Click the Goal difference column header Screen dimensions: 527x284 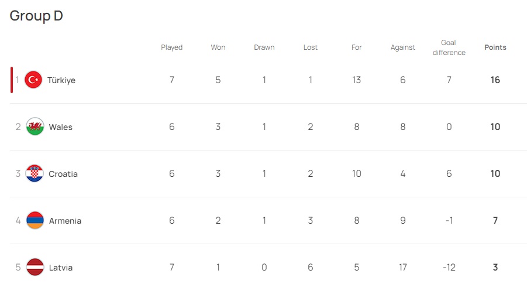tap(449, 47)
